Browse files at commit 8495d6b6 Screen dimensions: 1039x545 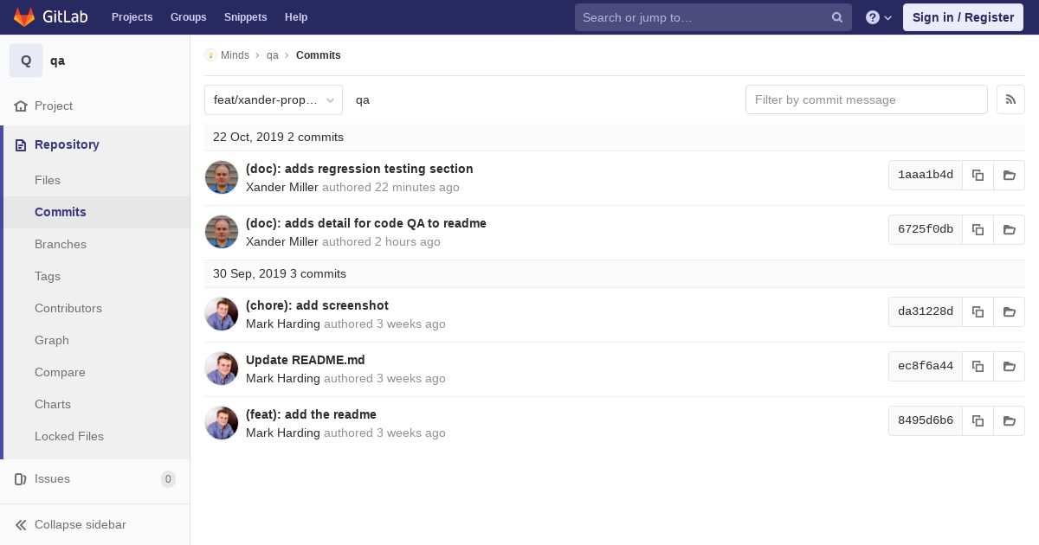tap(1009, 420)
